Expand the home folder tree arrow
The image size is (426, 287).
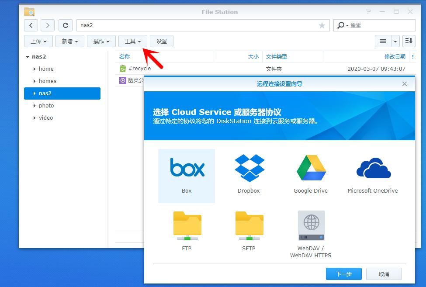[34, 69]
